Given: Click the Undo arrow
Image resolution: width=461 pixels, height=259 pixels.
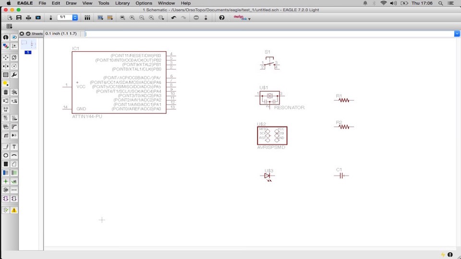Looking at the screenshot, I should 174,18.
